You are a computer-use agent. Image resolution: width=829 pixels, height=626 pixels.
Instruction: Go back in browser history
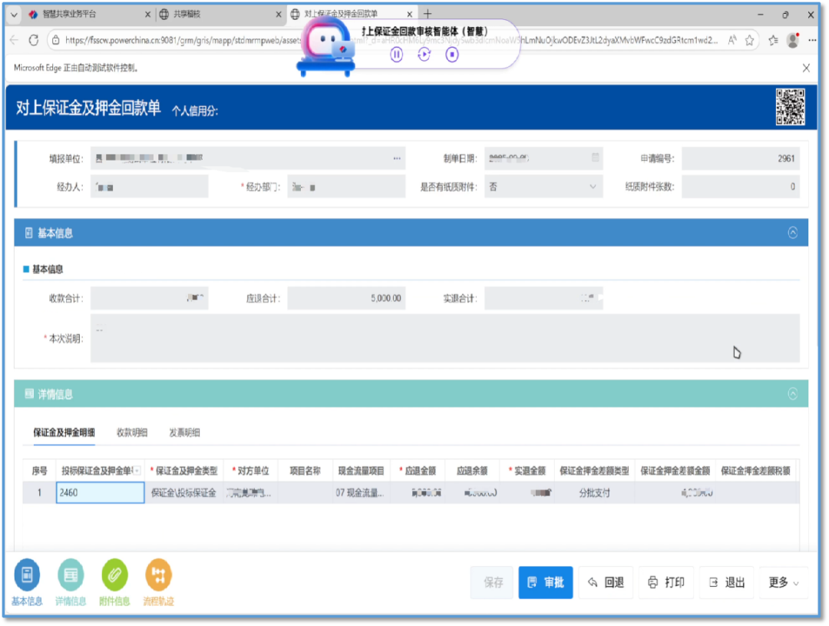pyautogui.click(x=15, y=40)
